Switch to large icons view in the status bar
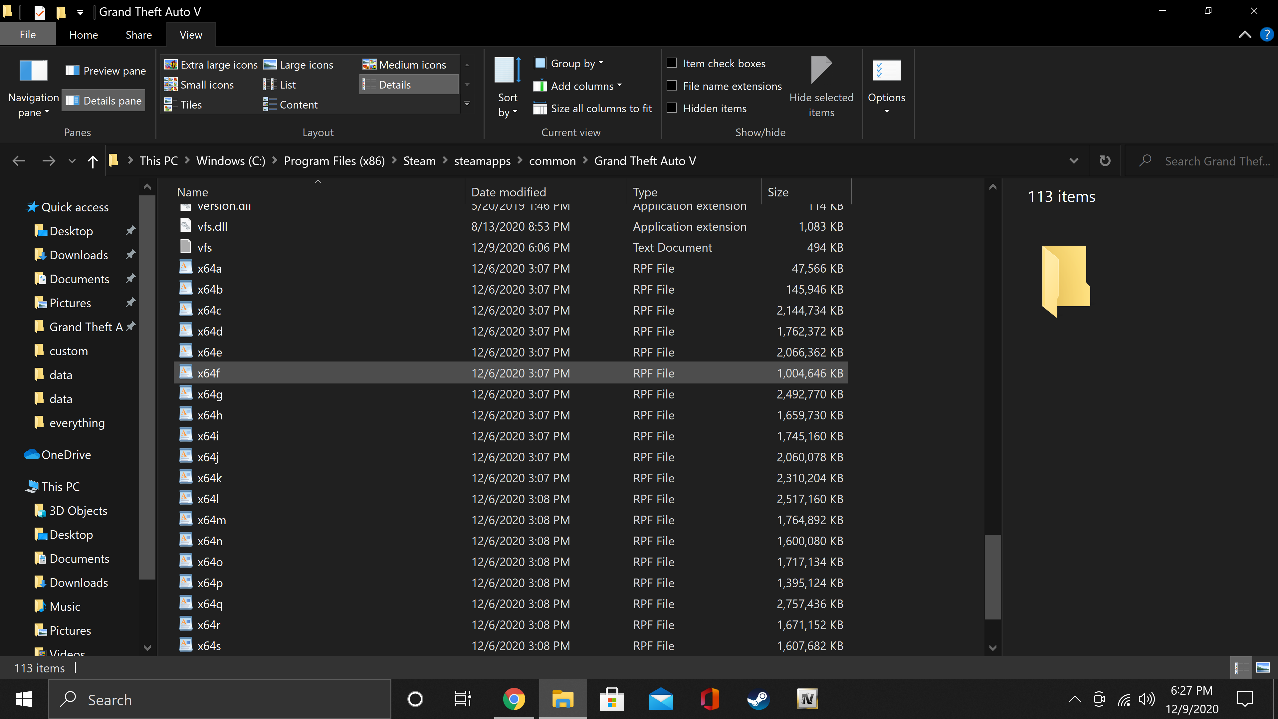Image resolution: width=1278 pixels, height=719 pixels. pos(1263,667)
